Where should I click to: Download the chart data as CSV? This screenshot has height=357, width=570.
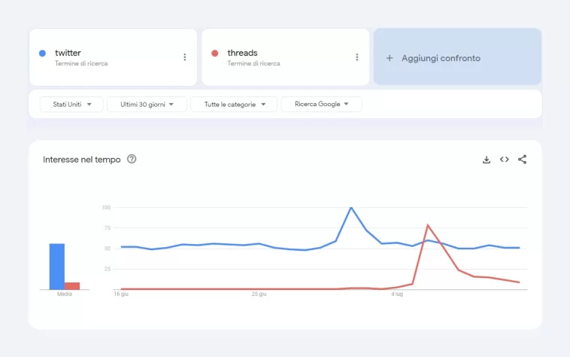click(x=487, y=160)
